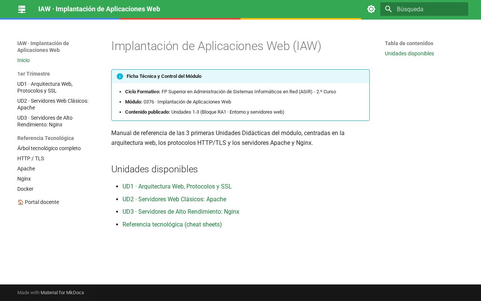
Task: Toggle the light/dark mode brightness icon
Action: (371, 9)
